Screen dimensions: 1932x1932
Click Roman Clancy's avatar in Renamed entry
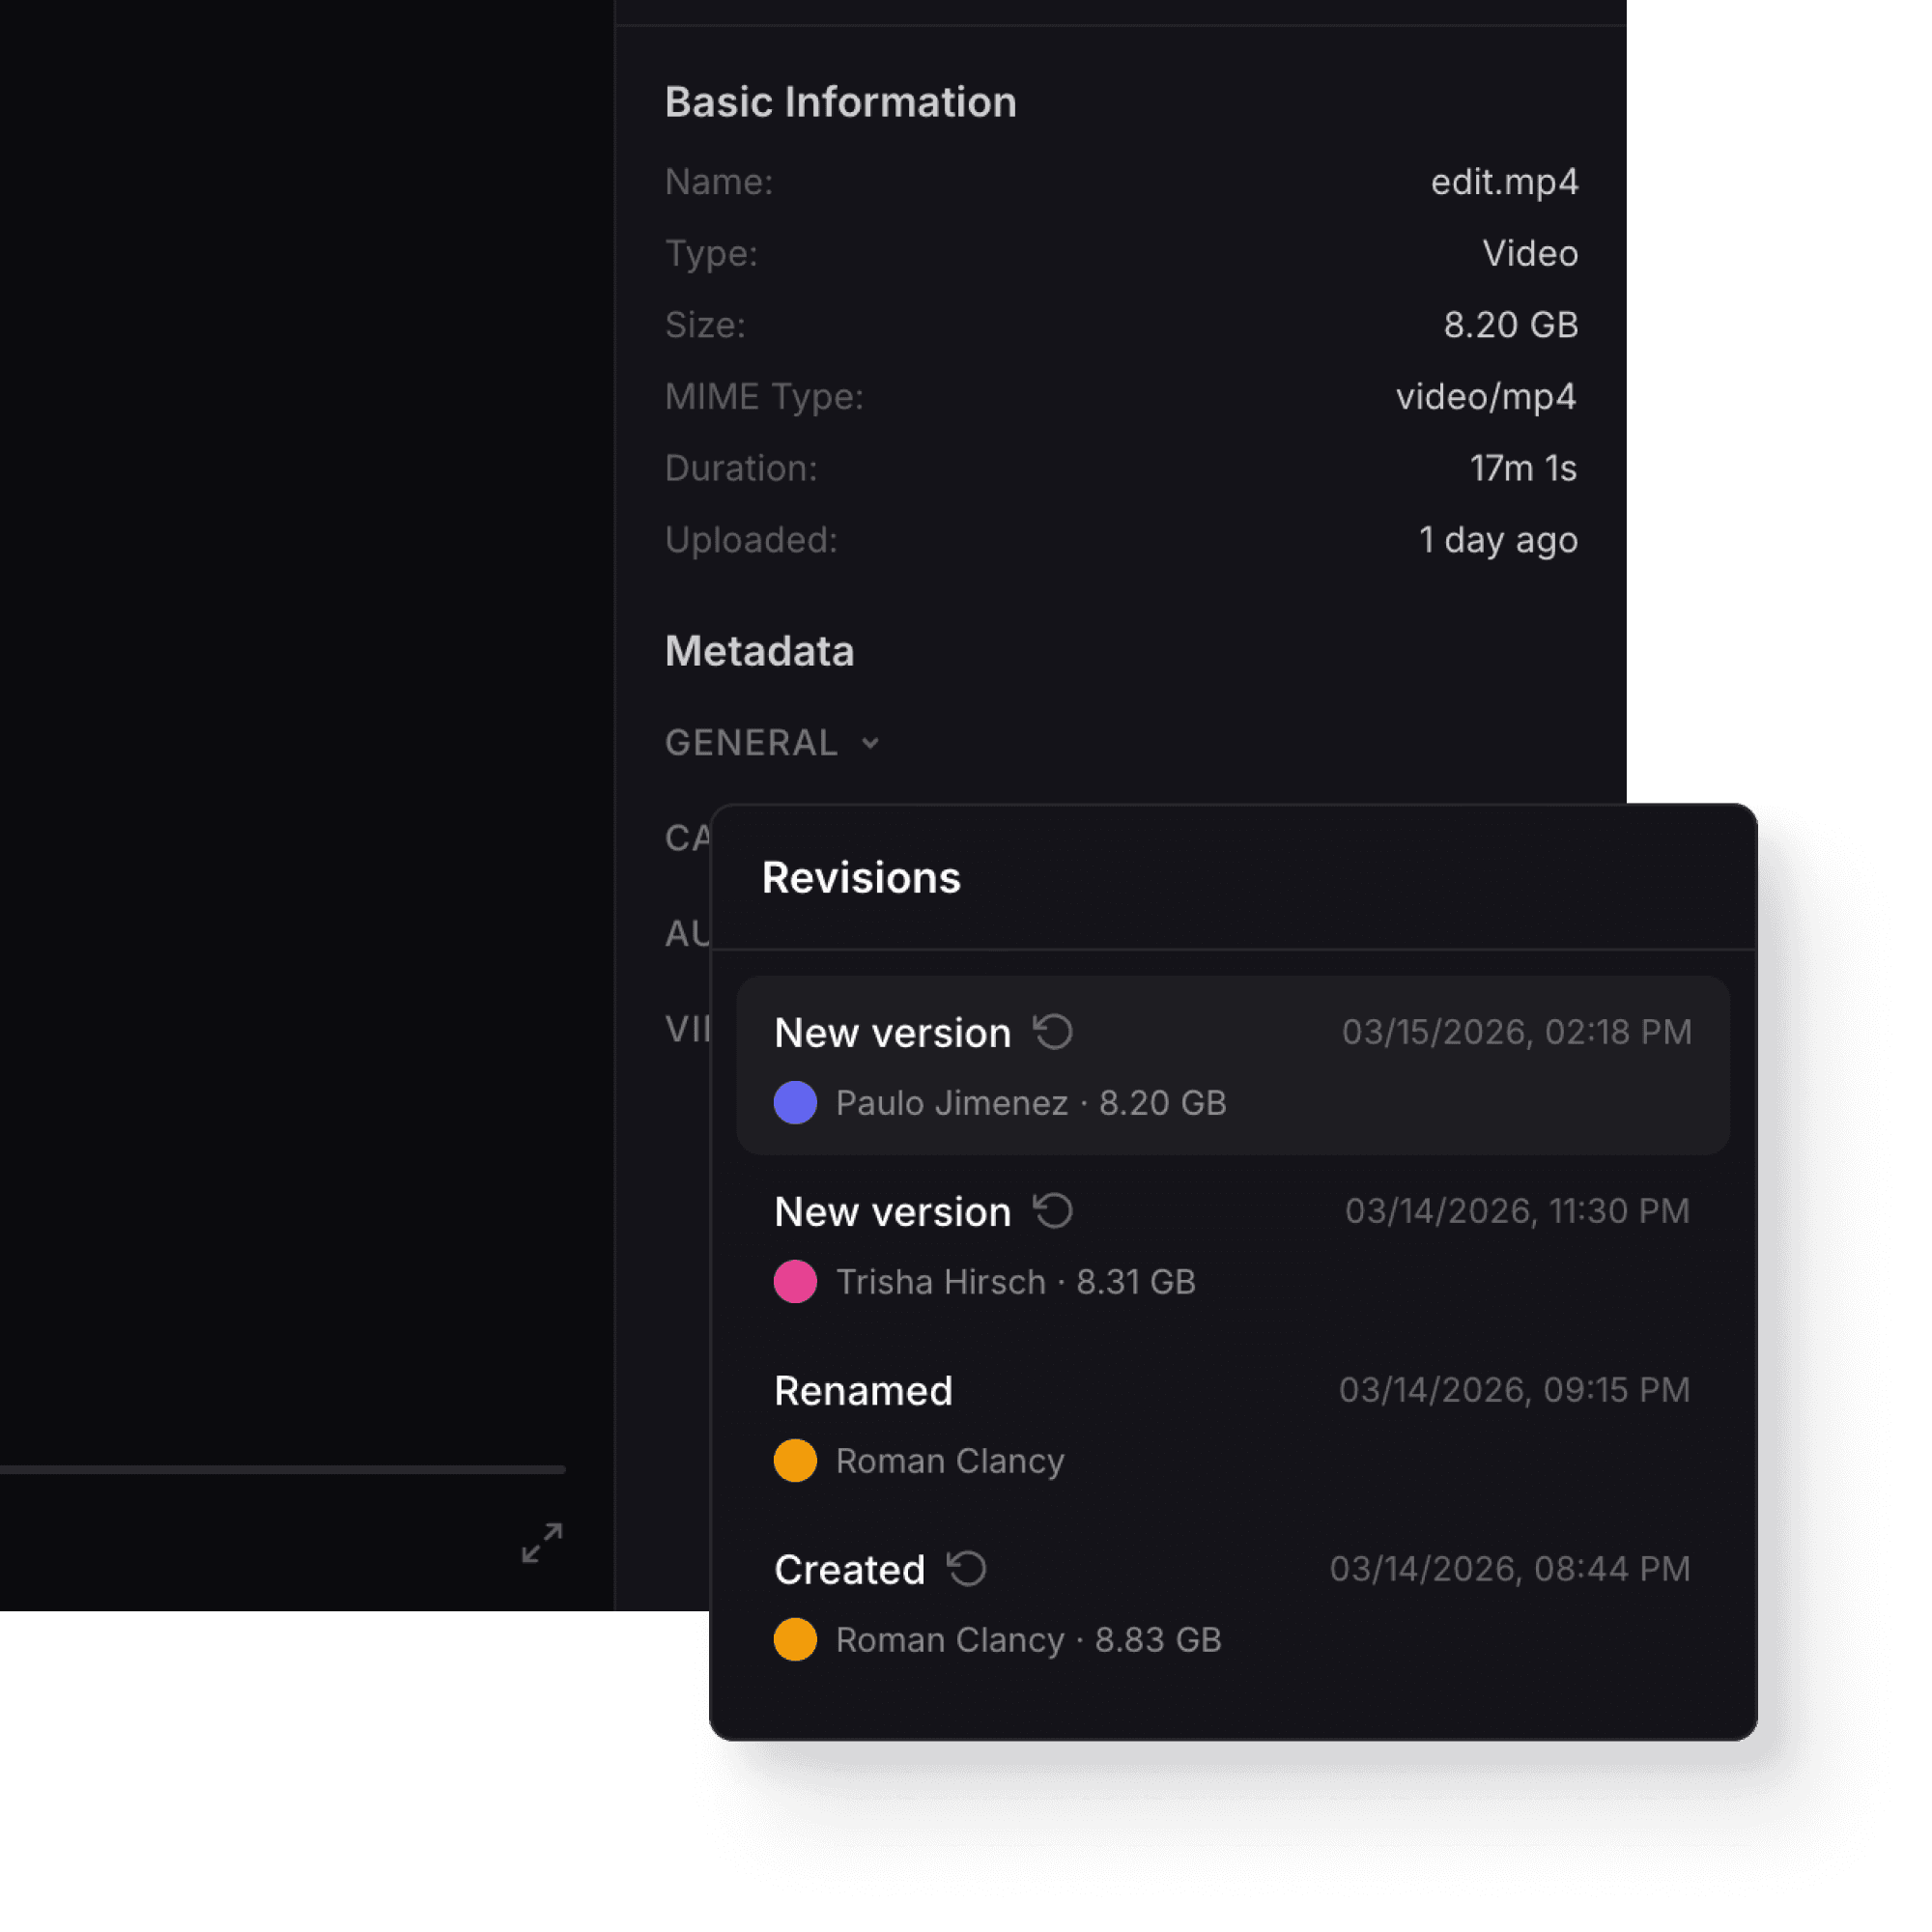[x=795, y=1461]
